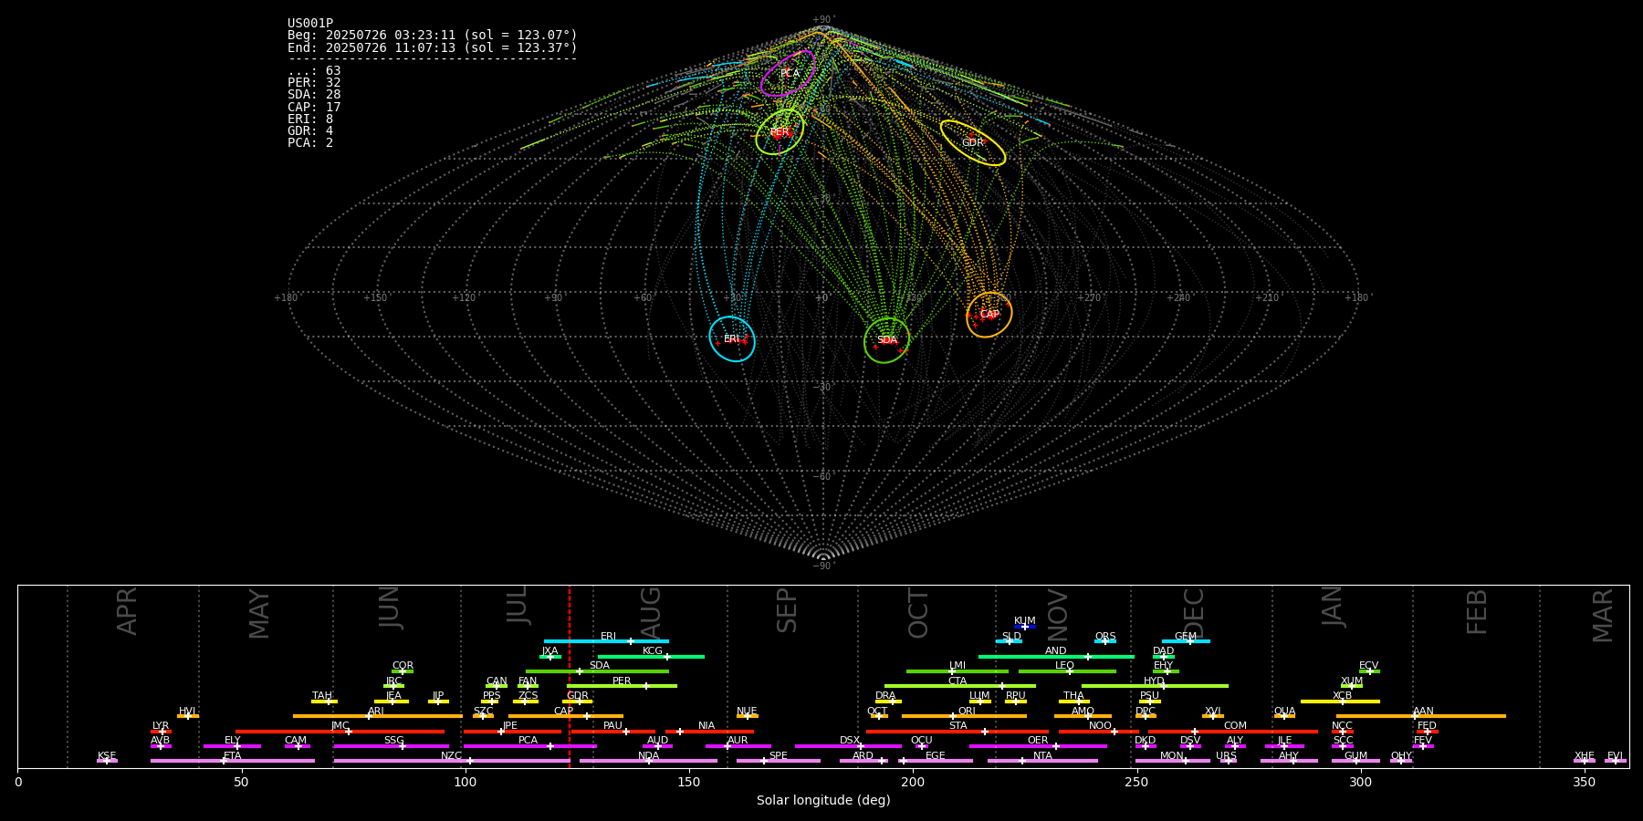Image resolution: width=1643 pixels, height=821 pixels.
Task: Select the ORS shower bar in timeline
Action: pyautogui.click(x=1105, y=641)
